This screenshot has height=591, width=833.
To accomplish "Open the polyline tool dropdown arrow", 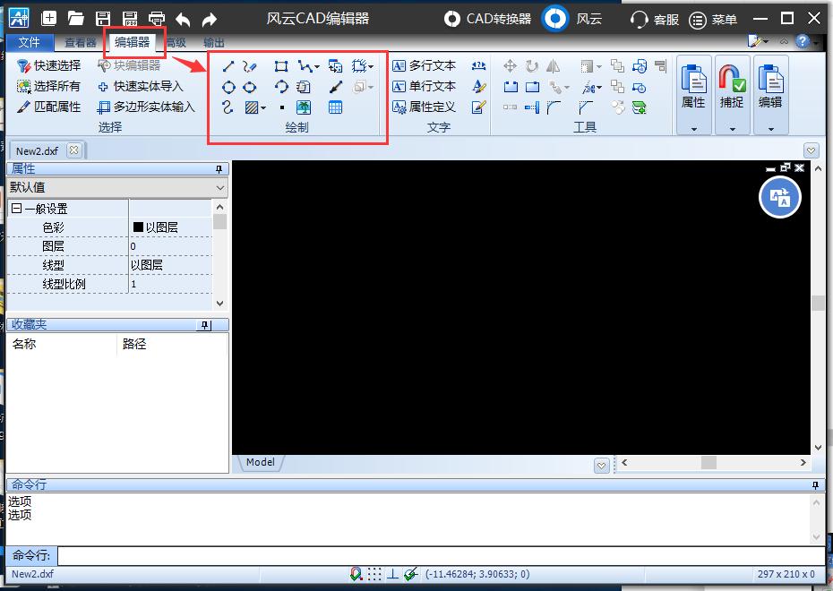I will pyautogui.click(x=317, y=67).
